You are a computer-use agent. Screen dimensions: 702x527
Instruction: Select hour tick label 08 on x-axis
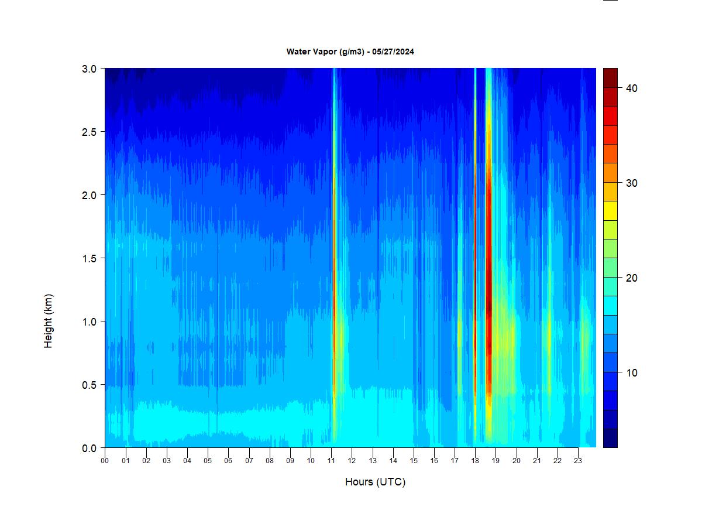(x=270, y=461)
